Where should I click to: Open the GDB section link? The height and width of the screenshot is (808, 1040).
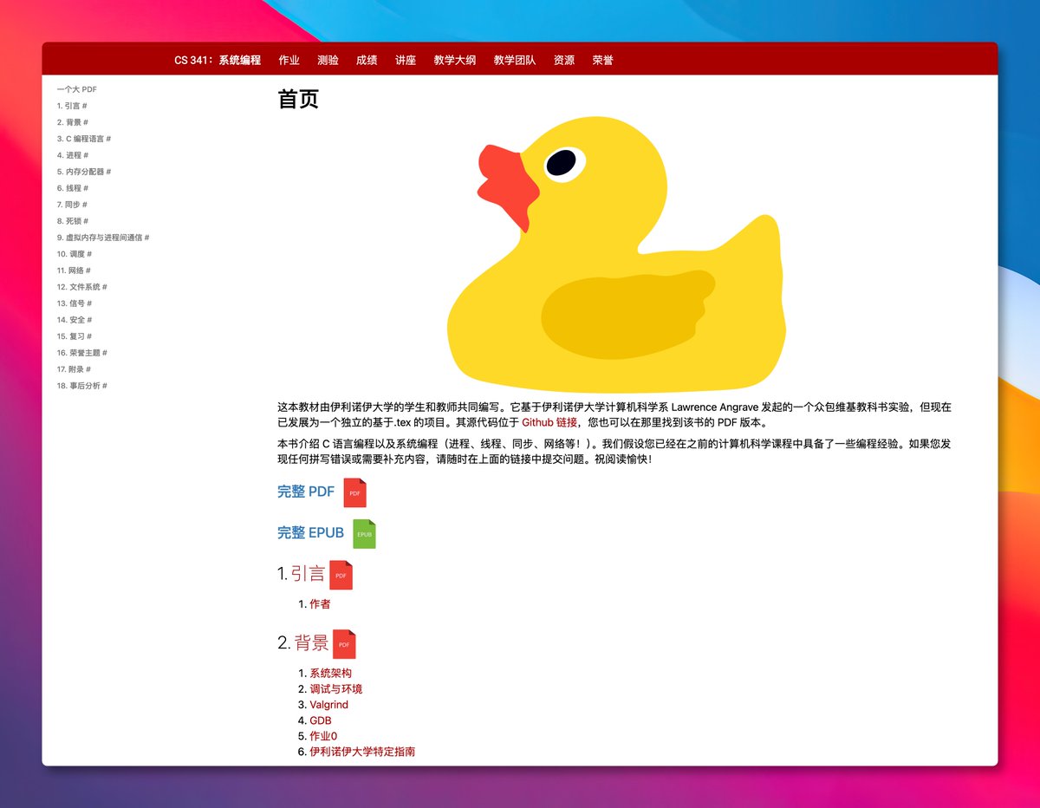click(321, 720)
